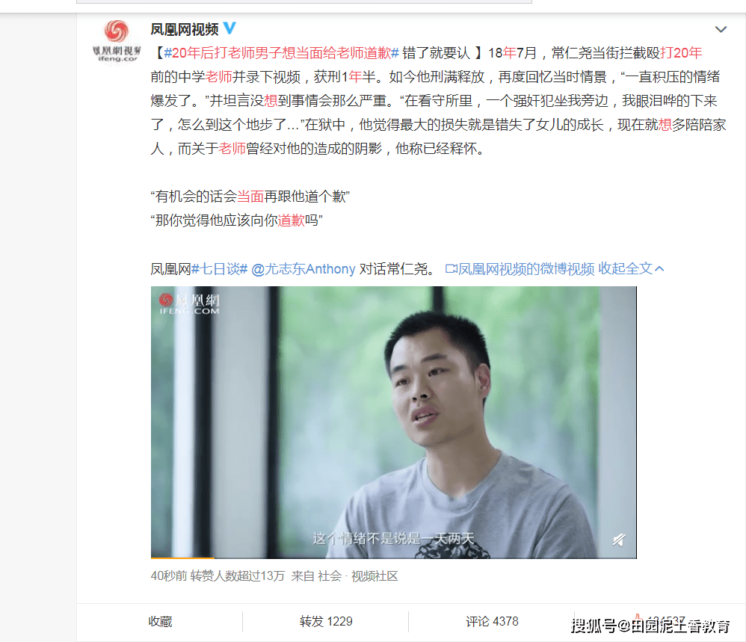Visit @尤志东Anthony's profile mention
The width and height of the screenshot is (746, 642).
tap(303, 269)
